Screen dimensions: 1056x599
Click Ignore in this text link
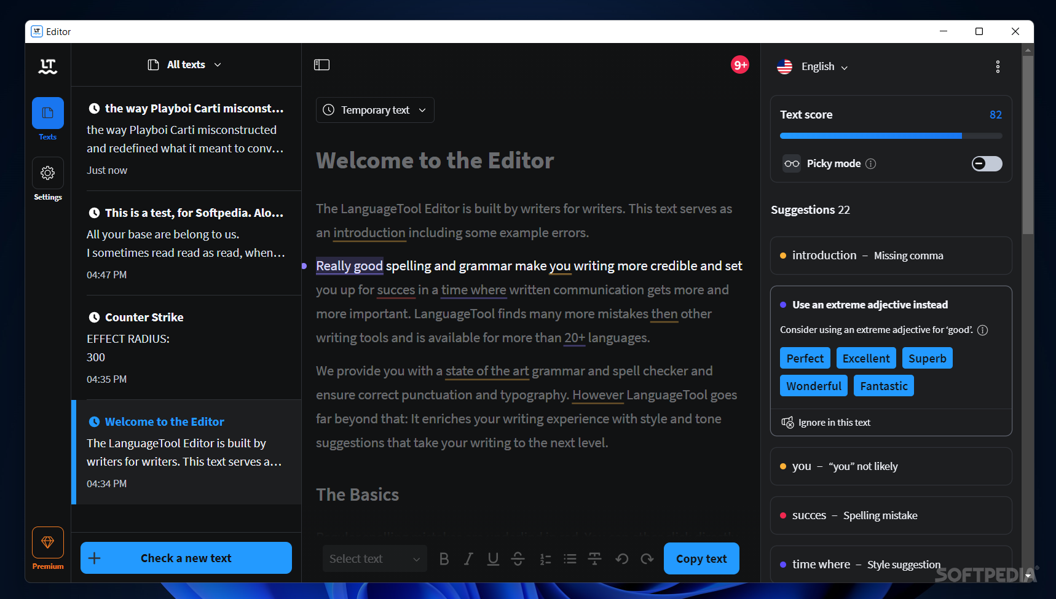pos(834,422)
